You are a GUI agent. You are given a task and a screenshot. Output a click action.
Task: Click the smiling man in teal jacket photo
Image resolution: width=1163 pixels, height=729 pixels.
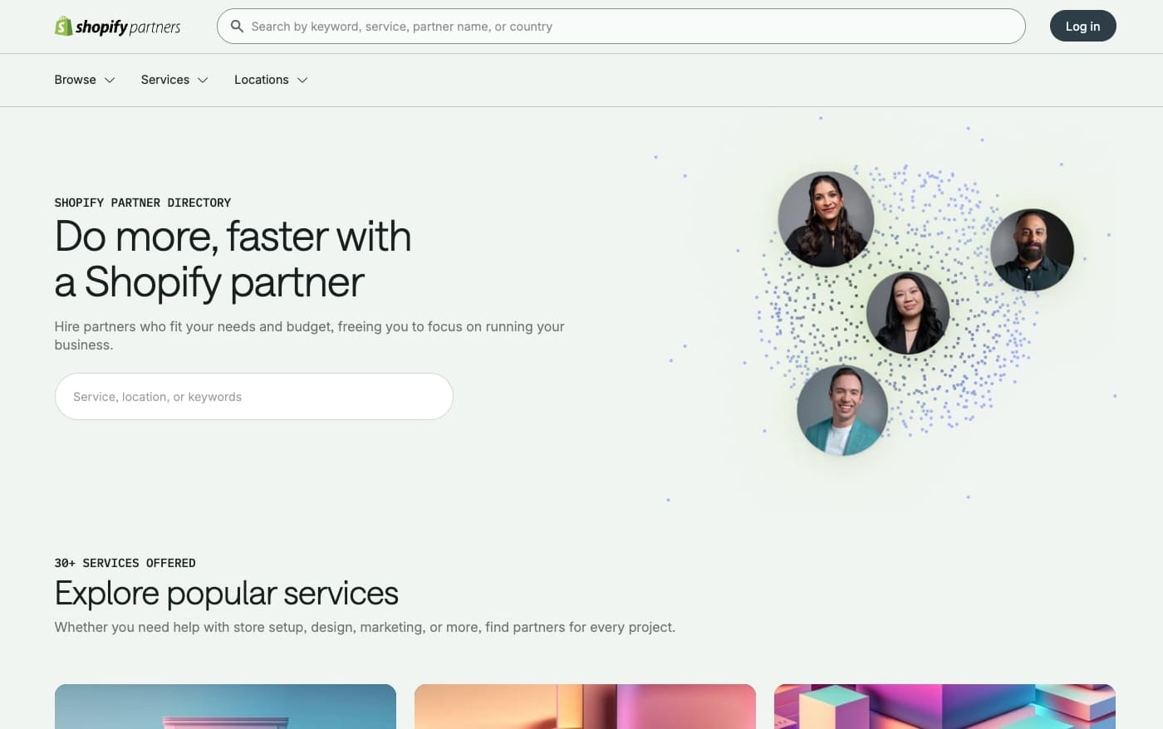point(842,409)
